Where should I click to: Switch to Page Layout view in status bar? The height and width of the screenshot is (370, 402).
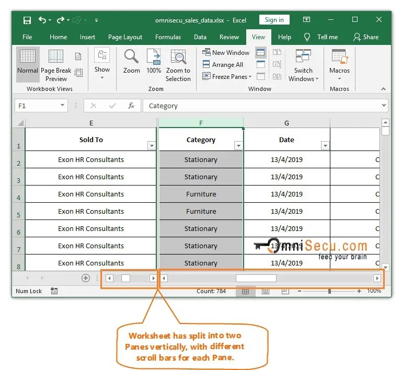266,292
